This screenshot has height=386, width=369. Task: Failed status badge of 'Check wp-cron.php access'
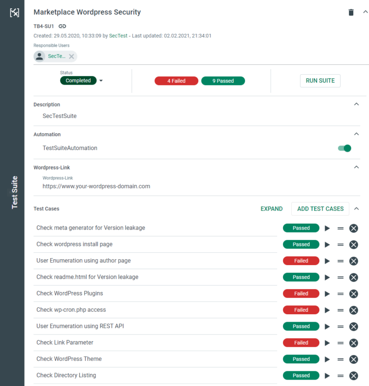pos(301,310)
